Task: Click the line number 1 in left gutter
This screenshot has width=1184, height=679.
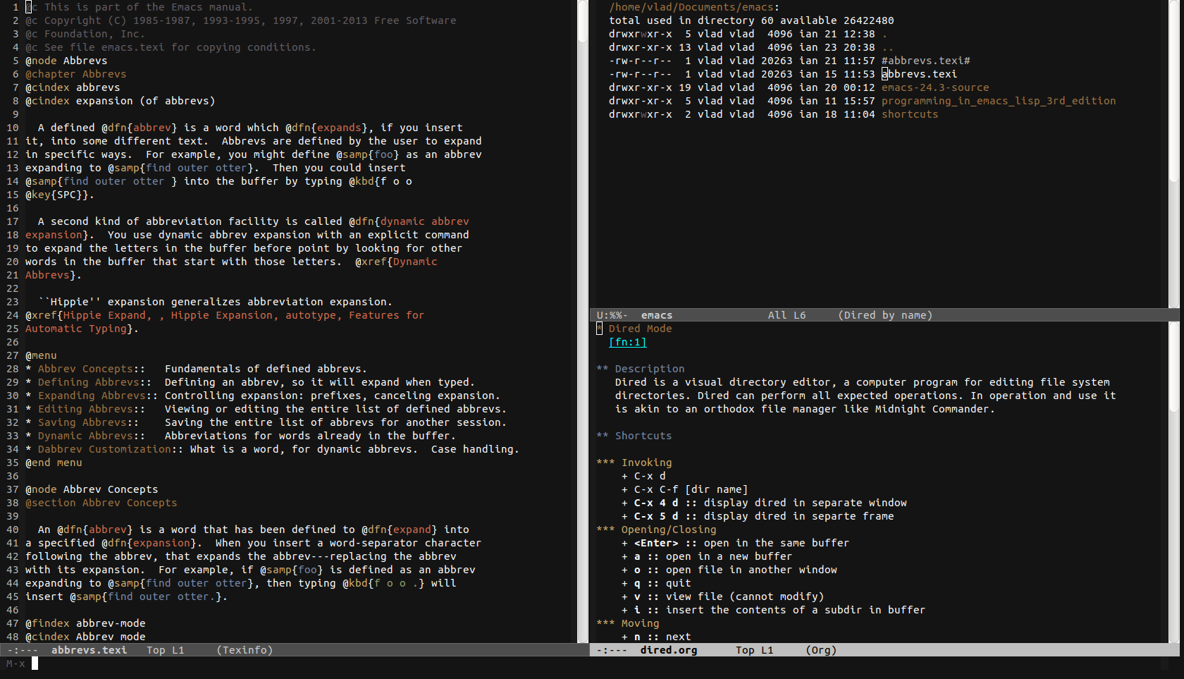Action: point(16,7)
